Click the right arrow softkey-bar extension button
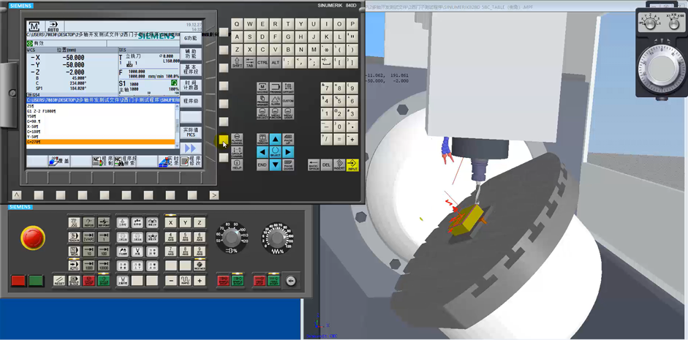688x340 pixels. [213, 195]
